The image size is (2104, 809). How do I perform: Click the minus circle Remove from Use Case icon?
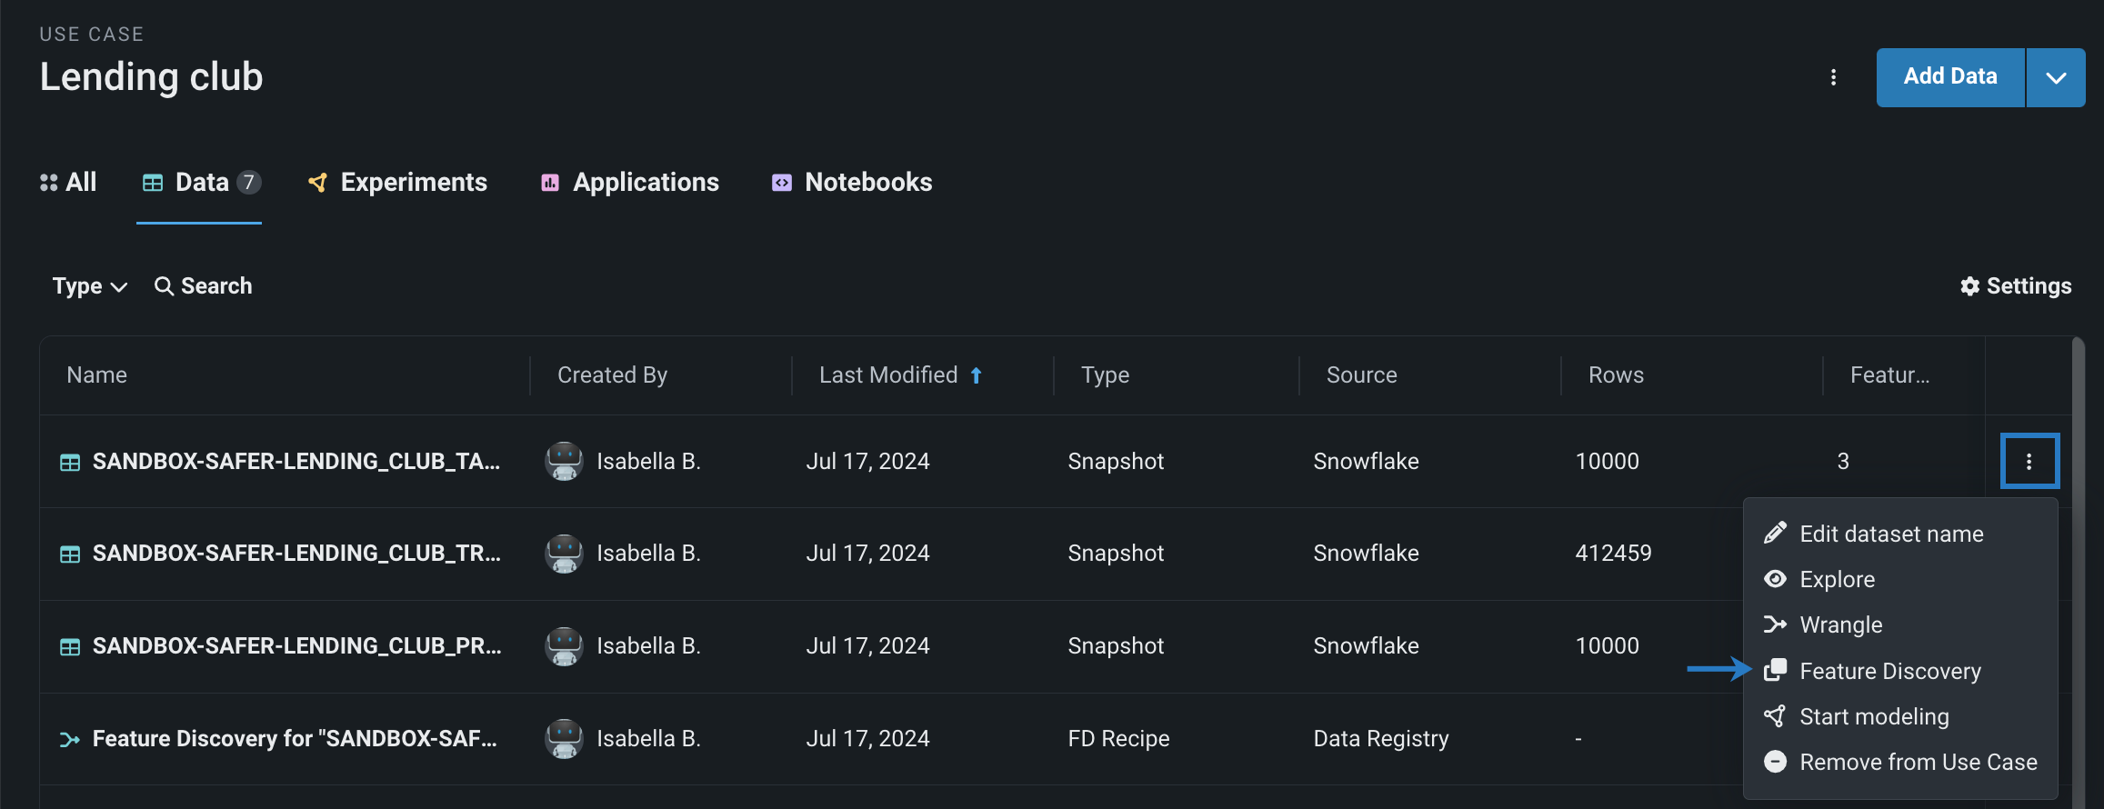[x=1775, y=762]
